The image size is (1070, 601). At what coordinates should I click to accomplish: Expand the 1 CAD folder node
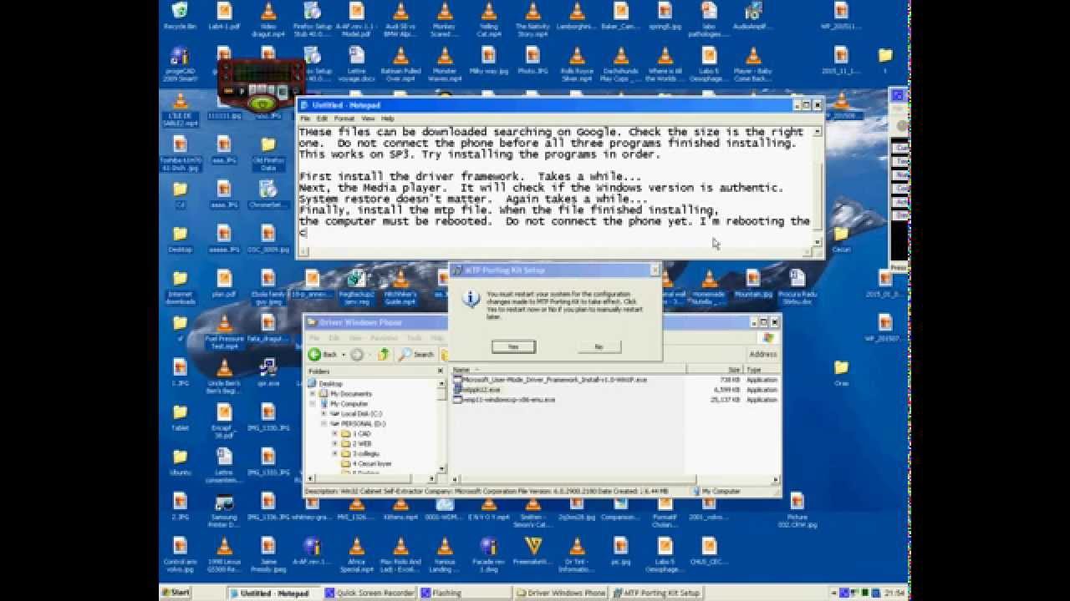[334, 434]
